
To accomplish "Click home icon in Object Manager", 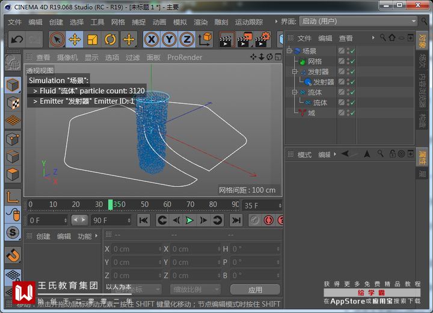I will 392,37.
